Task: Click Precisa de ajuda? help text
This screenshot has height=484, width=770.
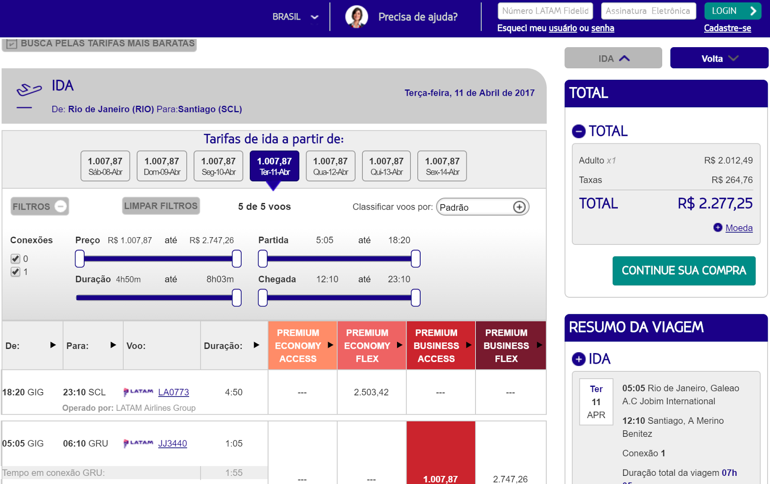Action: click(x=418, y=17)
